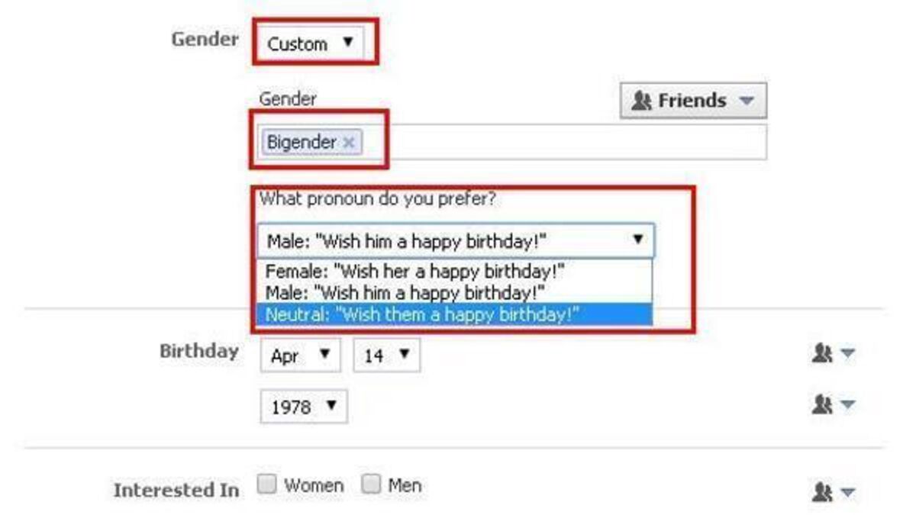Open the birth year dropdown showing 1978
The width and height of the screenshot is (916, 515).
point(303,407)
